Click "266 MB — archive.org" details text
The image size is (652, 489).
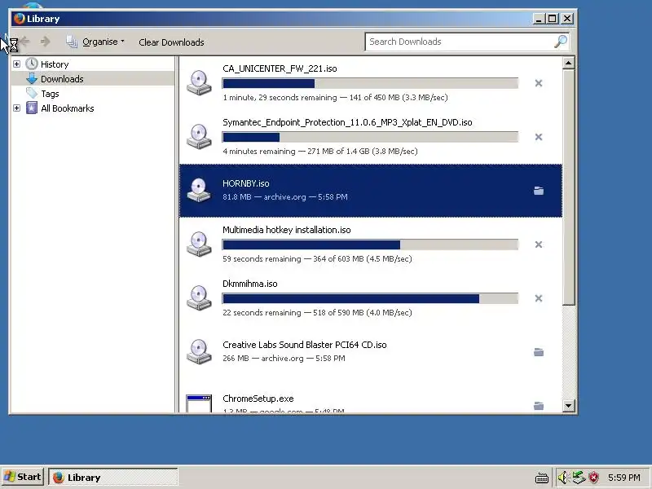point(262,358)
